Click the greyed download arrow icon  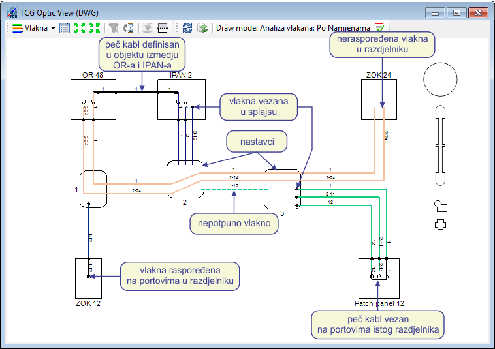click(148, 28)
